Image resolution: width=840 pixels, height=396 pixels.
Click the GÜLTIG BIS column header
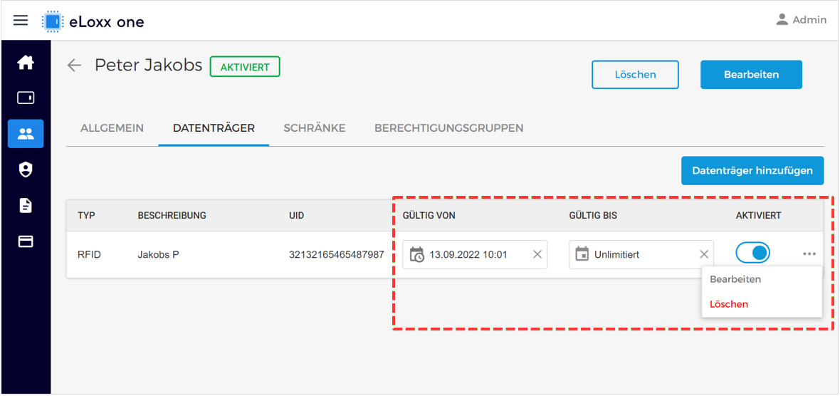(592, 215)
